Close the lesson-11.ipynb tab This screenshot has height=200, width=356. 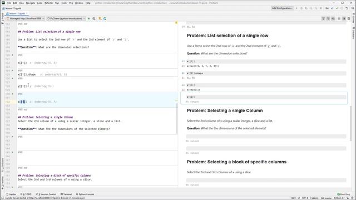click(27, 13)
